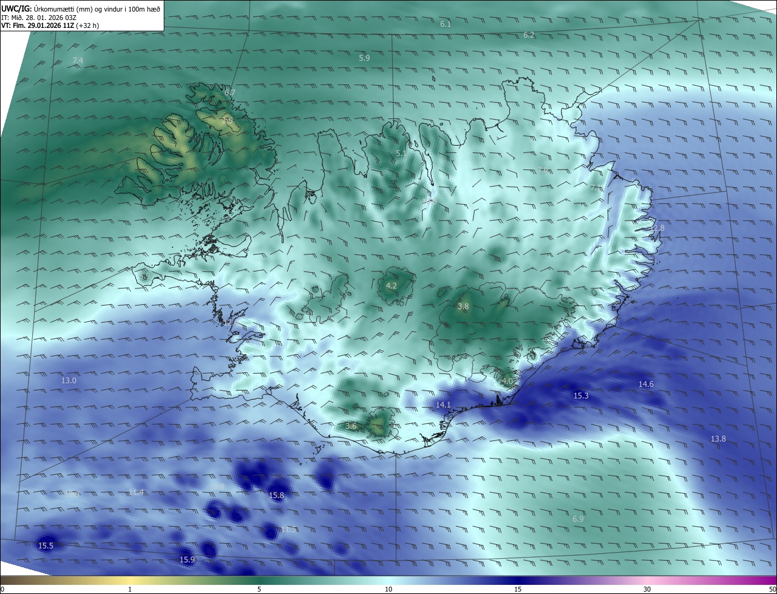Select the 3.6 value label
Screen dimensions: 777x594
click(351, 426)
